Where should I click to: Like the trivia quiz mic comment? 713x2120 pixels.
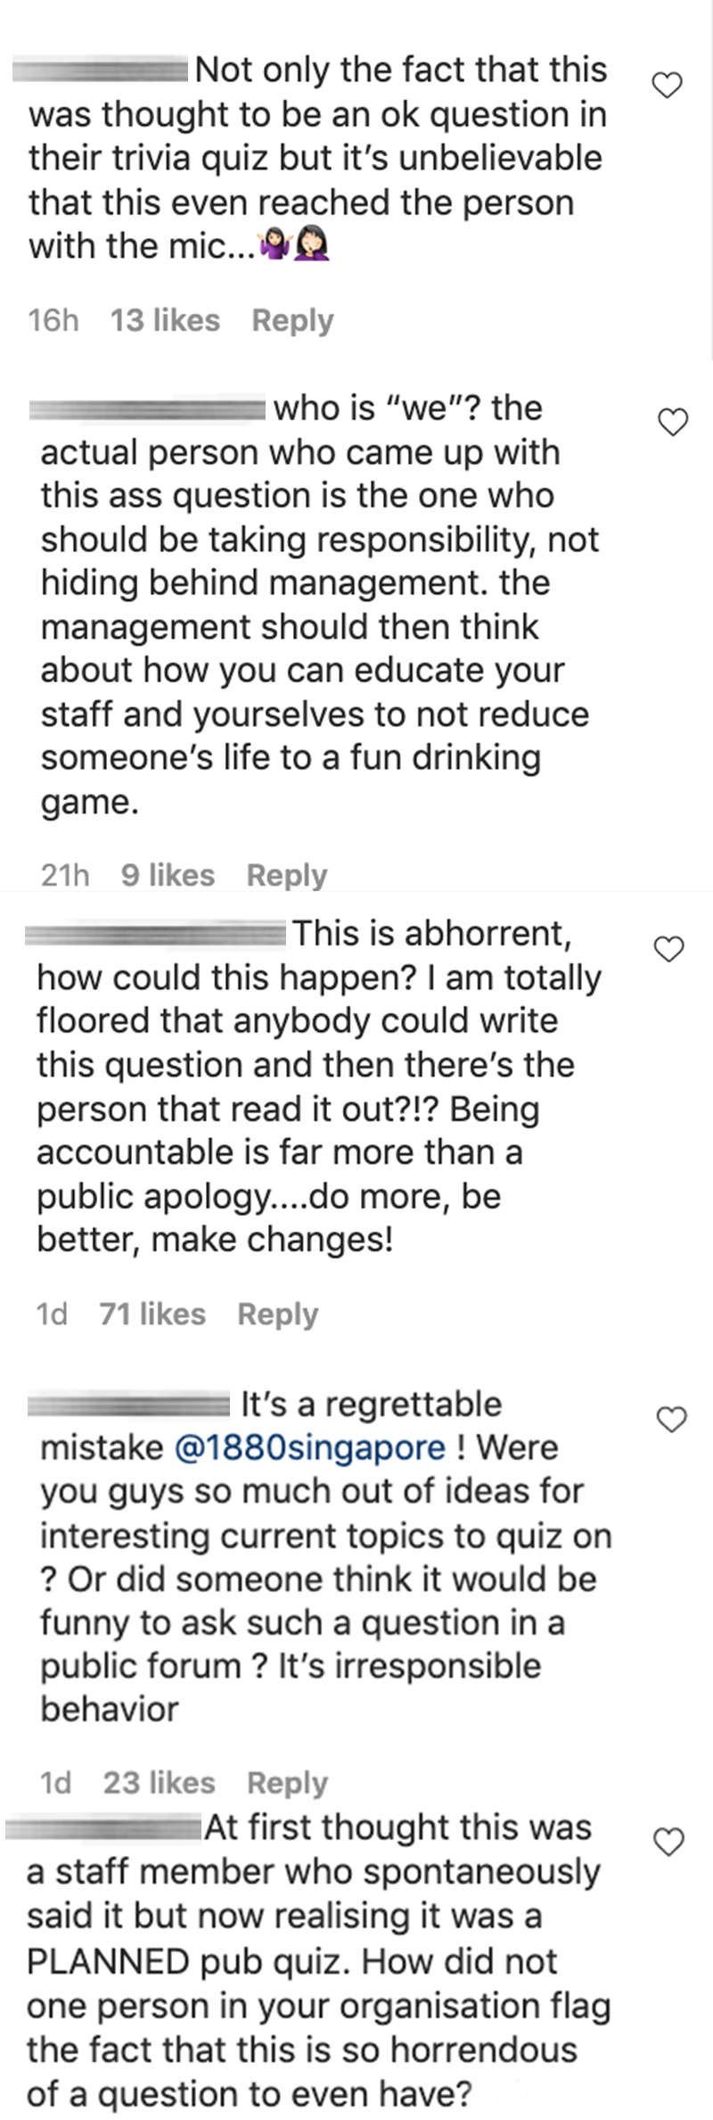click(x=668, y=86)
